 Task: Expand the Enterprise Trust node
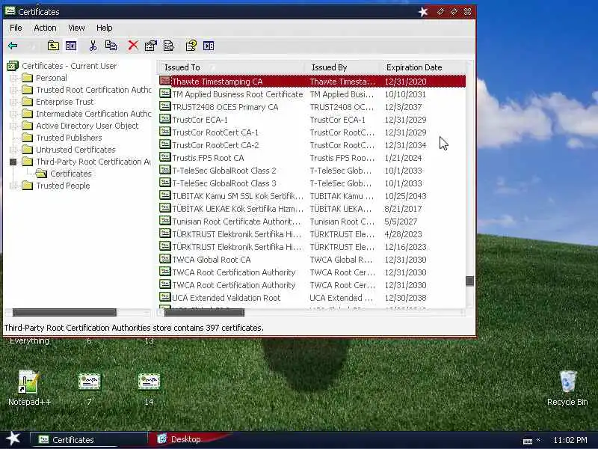(x=13, y=102)
